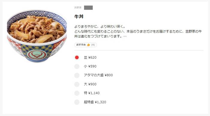210x116 pixels.
Task: Expand the description via trailing ellipsis
Action: [125, 36]
